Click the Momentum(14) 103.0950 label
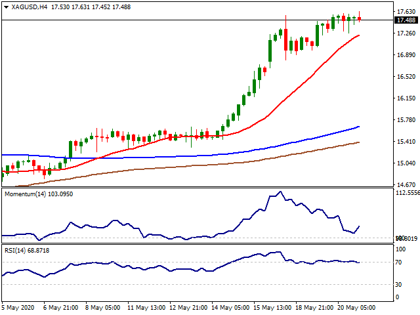This screenshot has height=315, width=420. point(39,194)
